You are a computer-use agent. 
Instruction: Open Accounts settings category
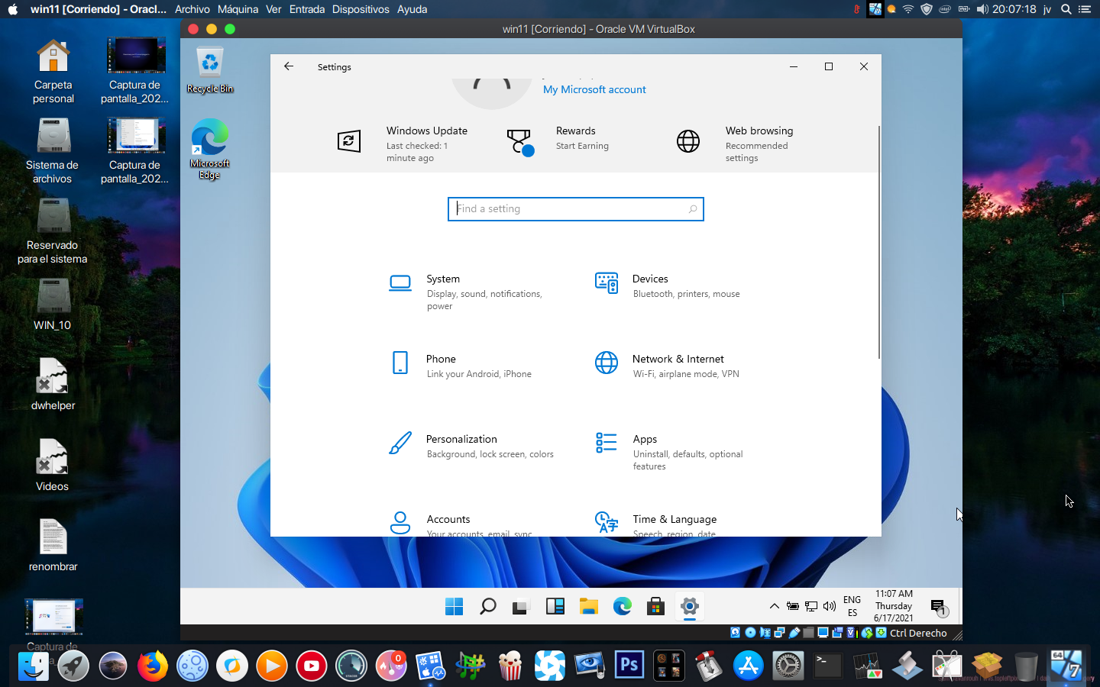461,524
